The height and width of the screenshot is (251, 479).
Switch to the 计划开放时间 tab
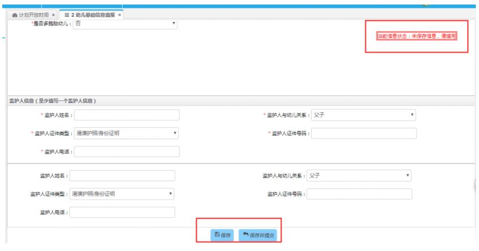pos(33,15)
